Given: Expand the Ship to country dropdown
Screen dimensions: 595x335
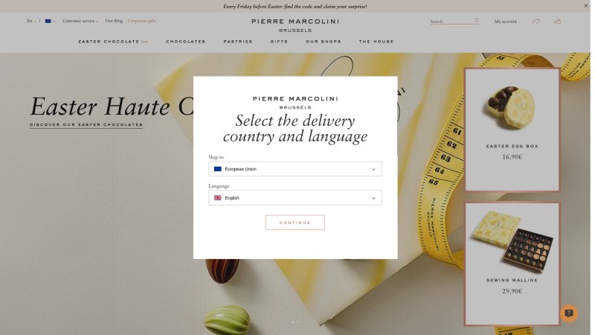Looking at the screenshot, I should pos(295,169).
